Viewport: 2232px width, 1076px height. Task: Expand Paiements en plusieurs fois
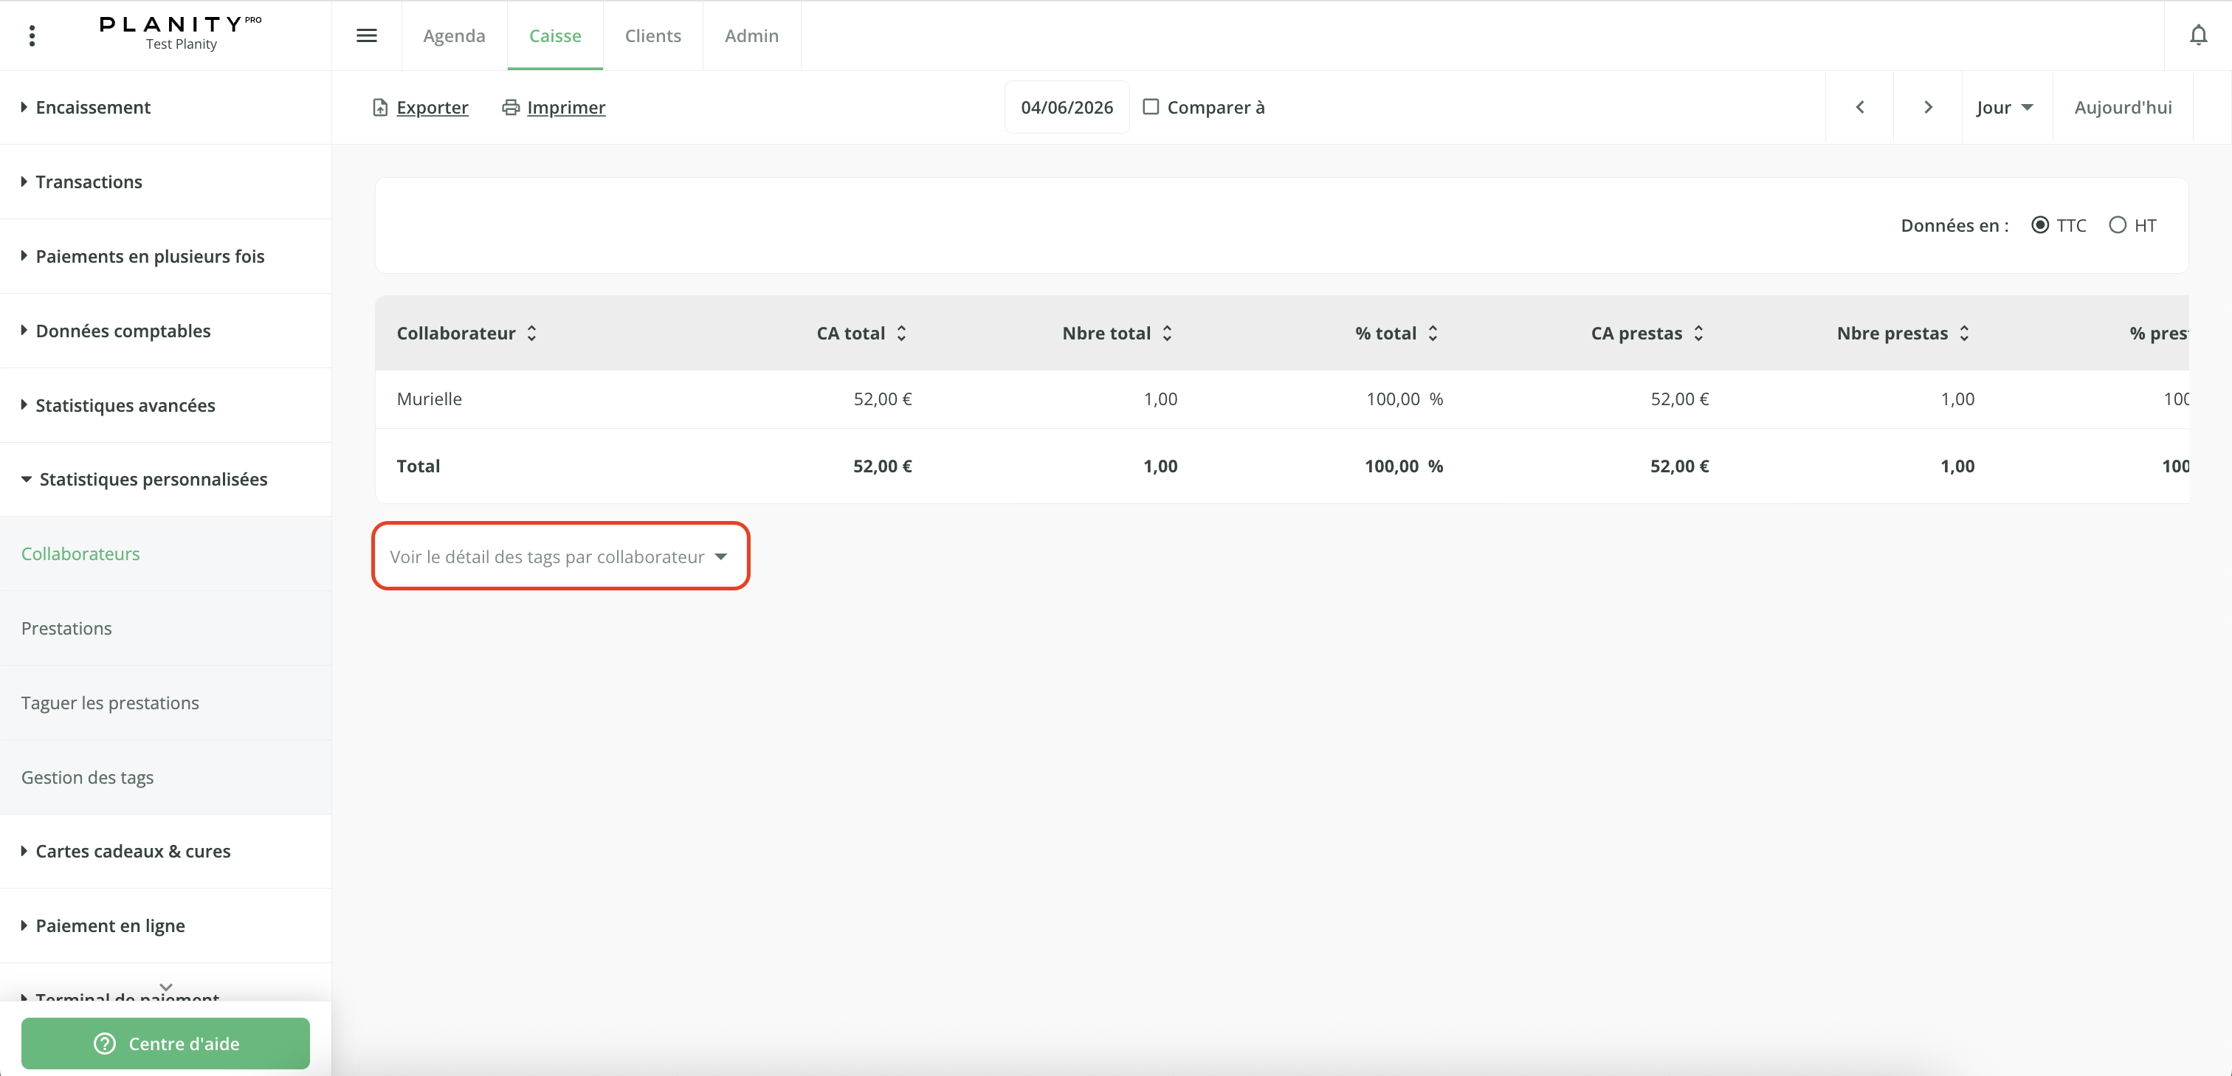[x=165, y=256]
